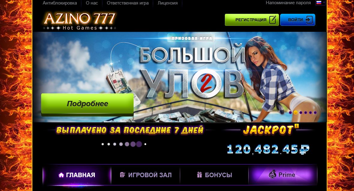Screen dimensions: 354x191
Task: Open the Напоминание пароля link
Action: [x=288, y=3]
